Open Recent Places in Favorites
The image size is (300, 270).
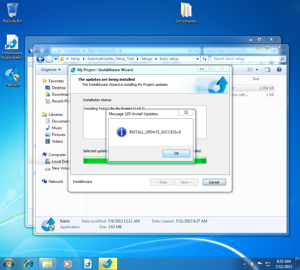pos(56,101)
